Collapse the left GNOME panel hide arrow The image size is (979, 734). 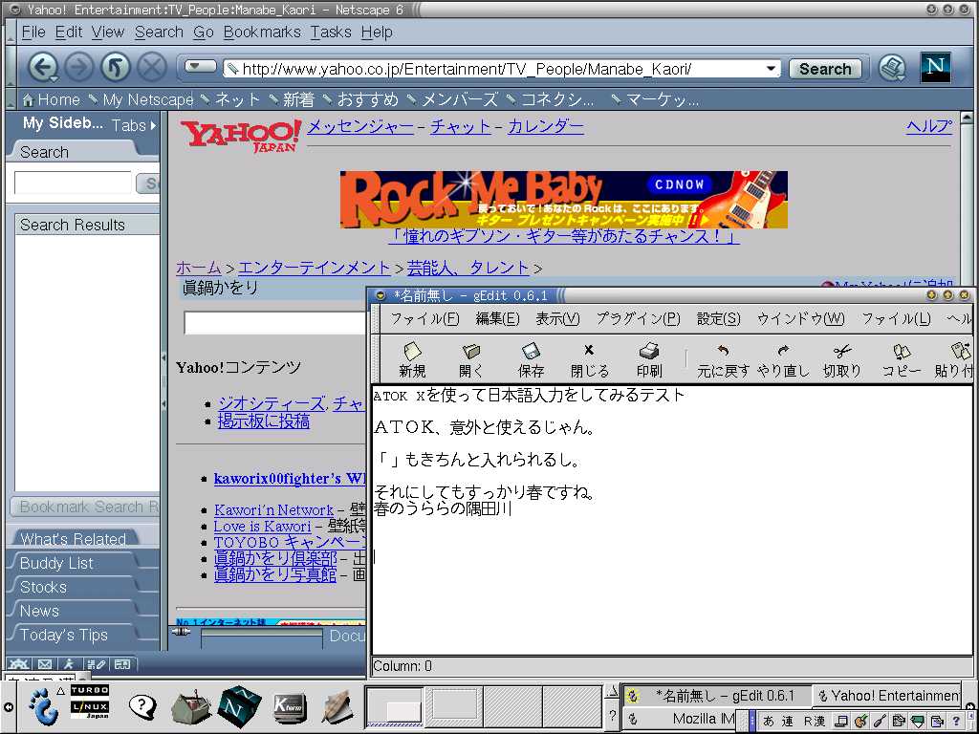click(8, 707)
